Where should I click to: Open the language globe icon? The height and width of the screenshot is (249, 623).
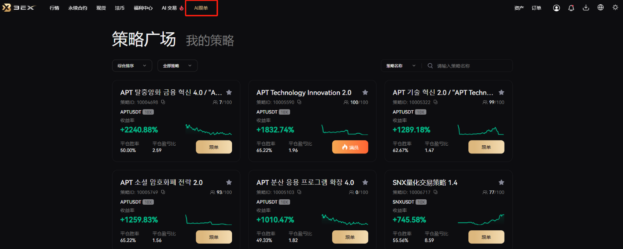click(600, 7)
